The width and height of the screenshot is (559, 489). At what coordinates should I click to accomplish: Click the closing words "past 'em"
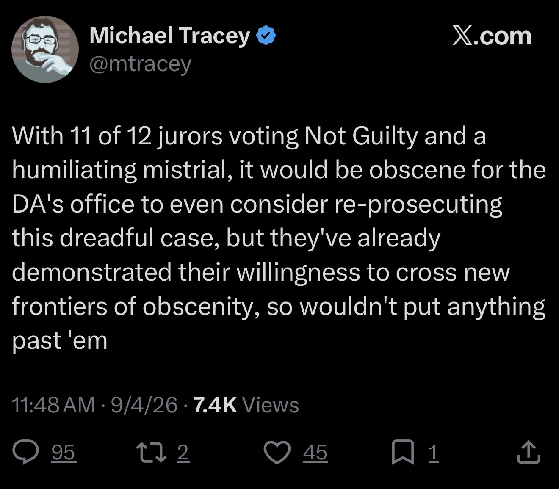point(60,340)
